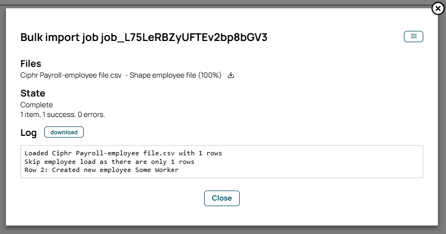Click the 'Loaded Ciphr Payroll-employee file.csv' log line
The image size is (446, 234).
(123, 153)
